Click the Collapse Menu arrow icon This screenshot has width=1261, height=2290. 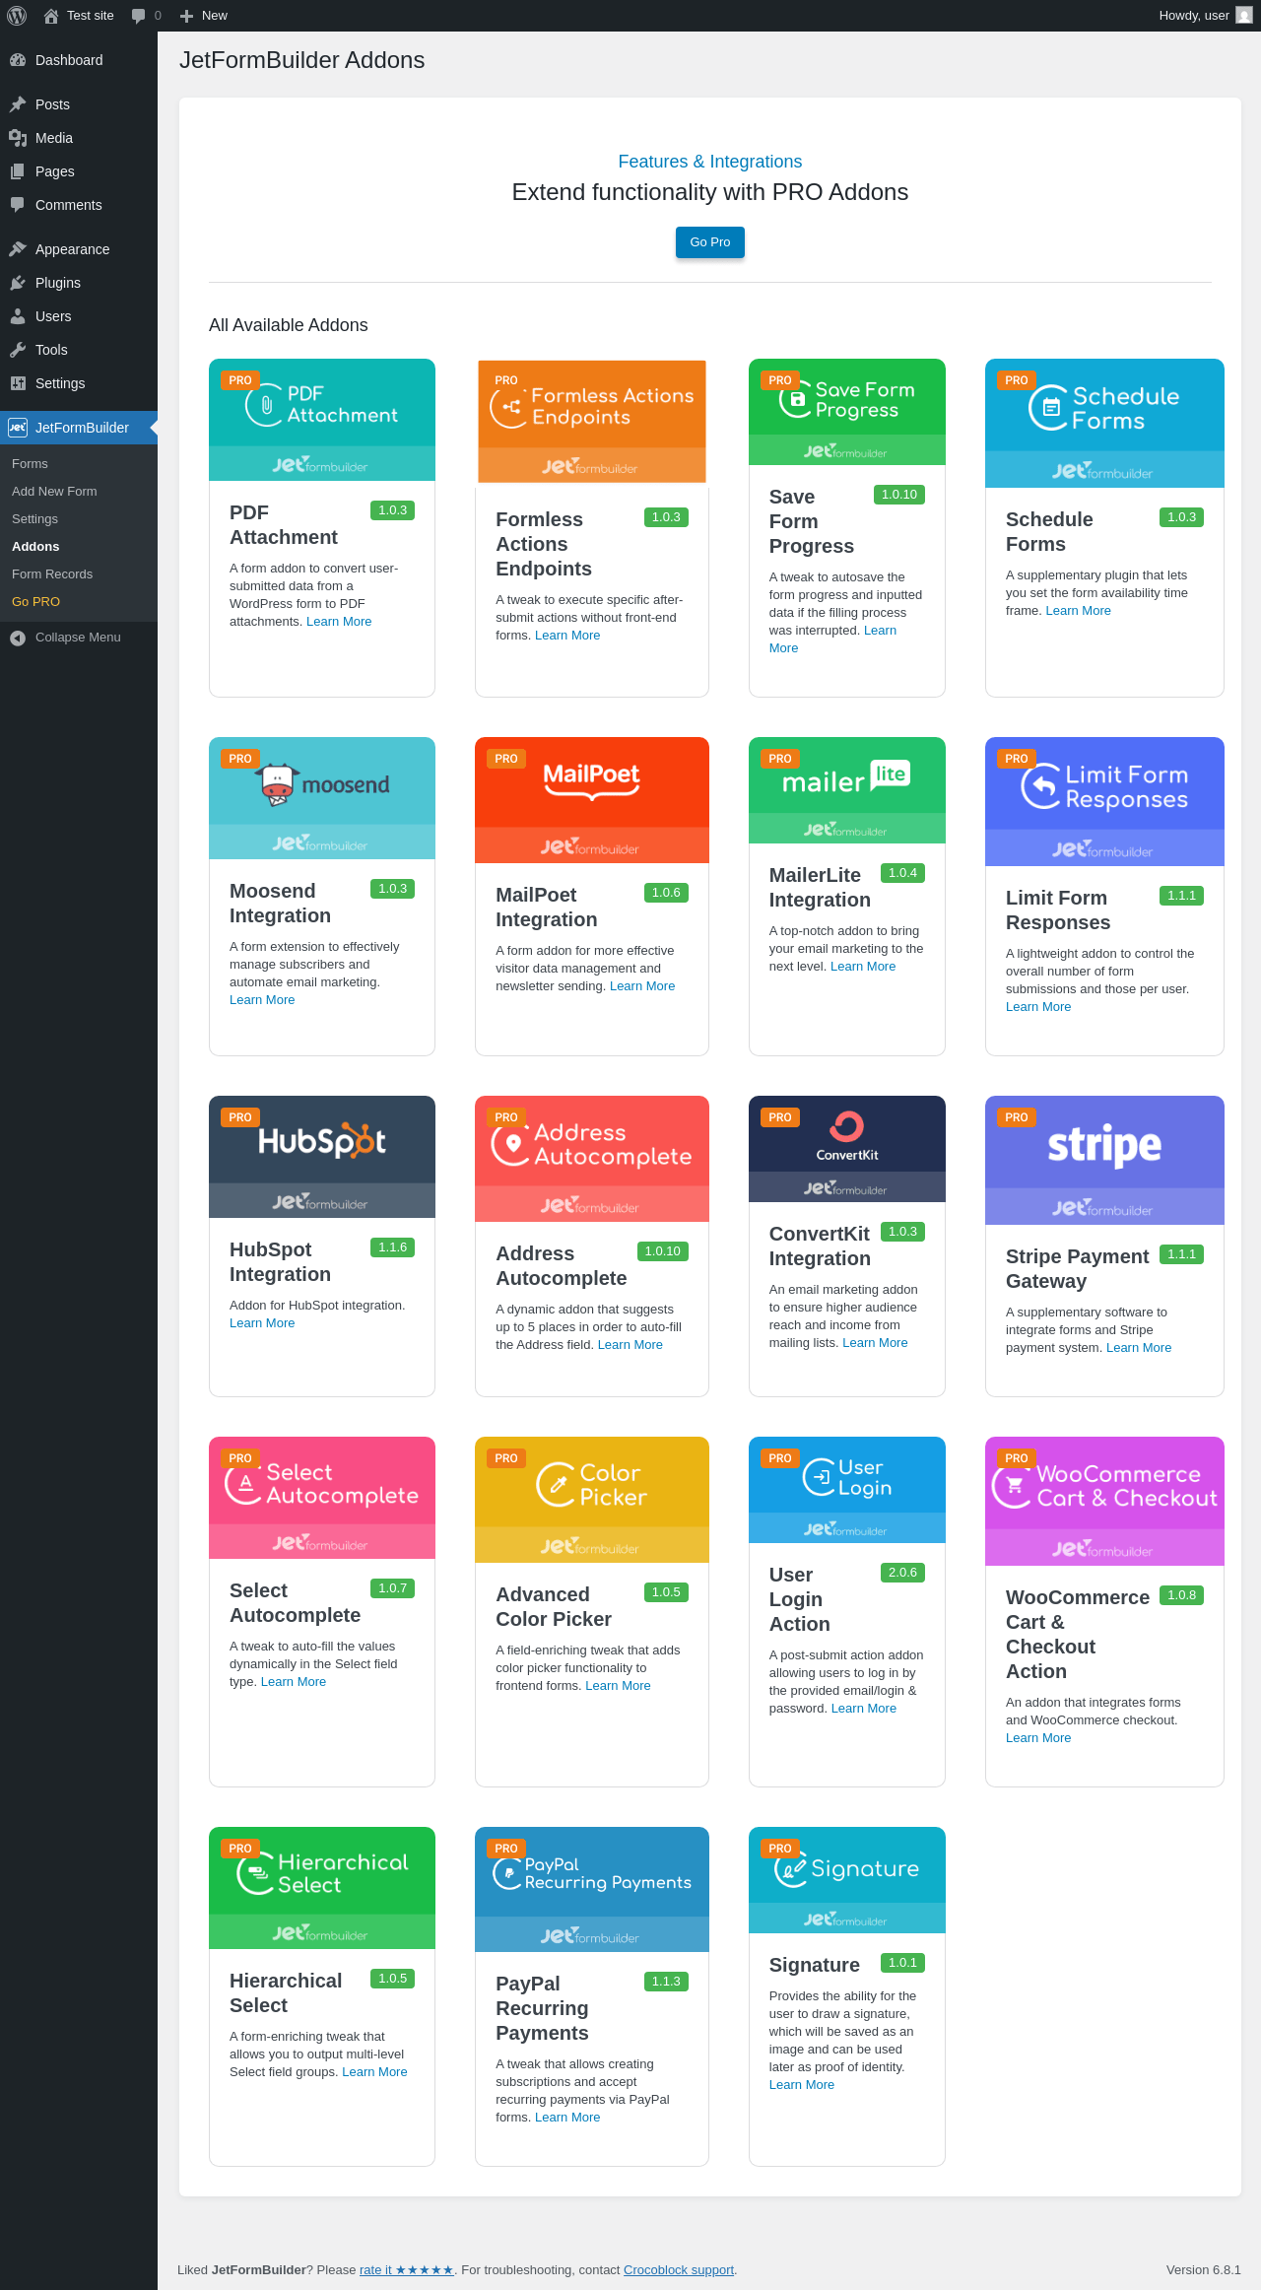pos(18,638)
